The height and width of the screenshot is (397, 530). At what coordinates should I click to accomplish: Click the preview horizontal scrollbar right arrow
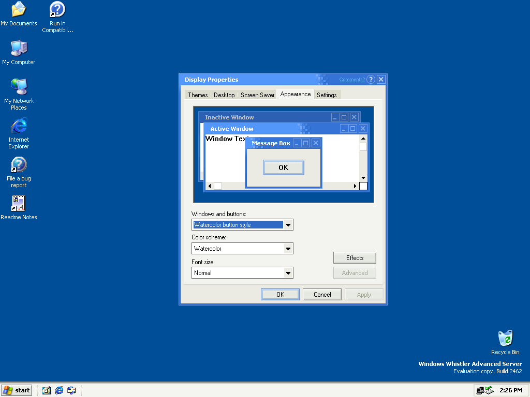[x=355, y=186]
